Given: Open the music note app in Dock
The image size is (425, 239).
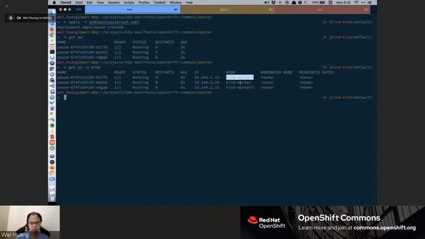Looking at the screenshot, I should pyautogui.click(x=52, y=131).
